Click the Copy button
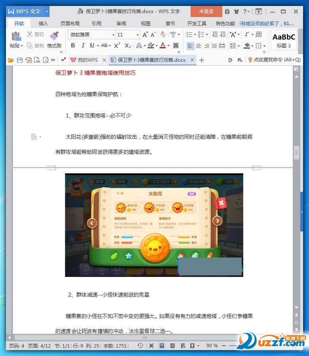This screenshot has height=356, width=309. tap(35, 45)
